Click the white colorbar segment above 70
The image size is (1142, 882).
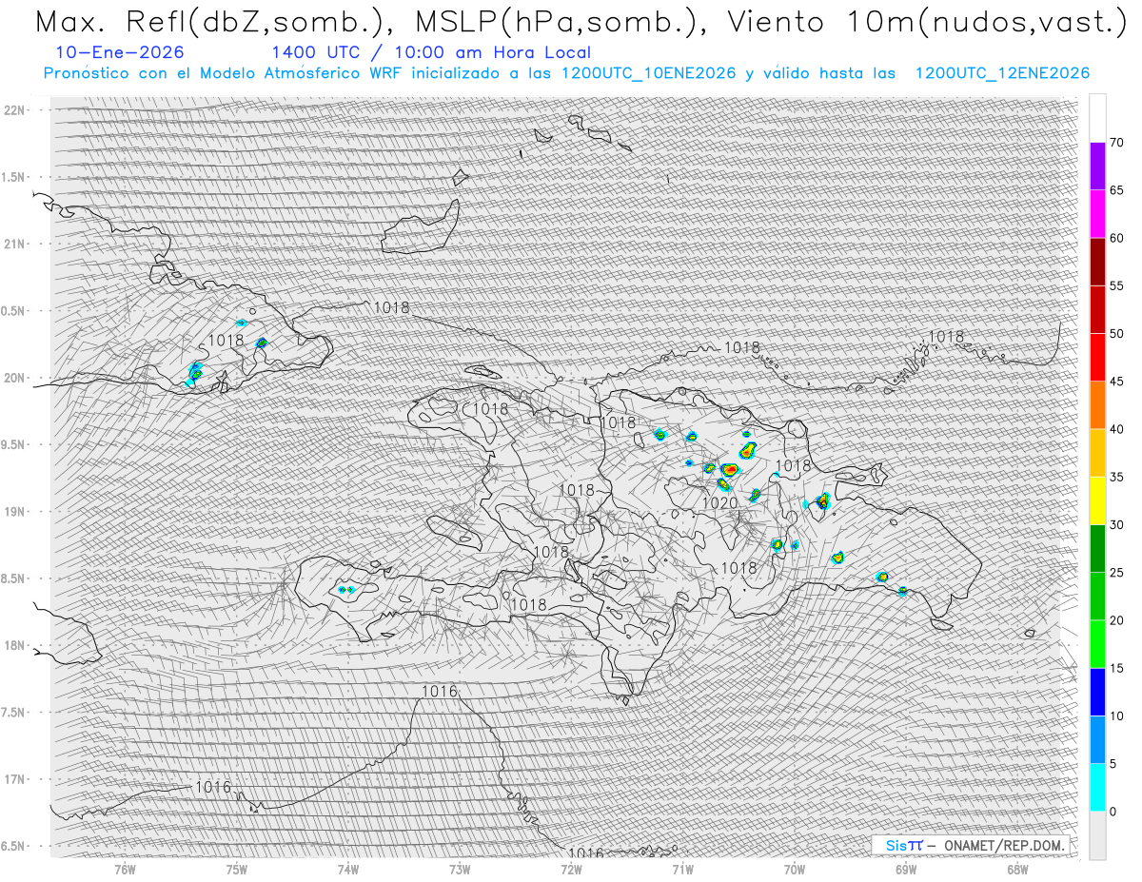click(1097, 118)
